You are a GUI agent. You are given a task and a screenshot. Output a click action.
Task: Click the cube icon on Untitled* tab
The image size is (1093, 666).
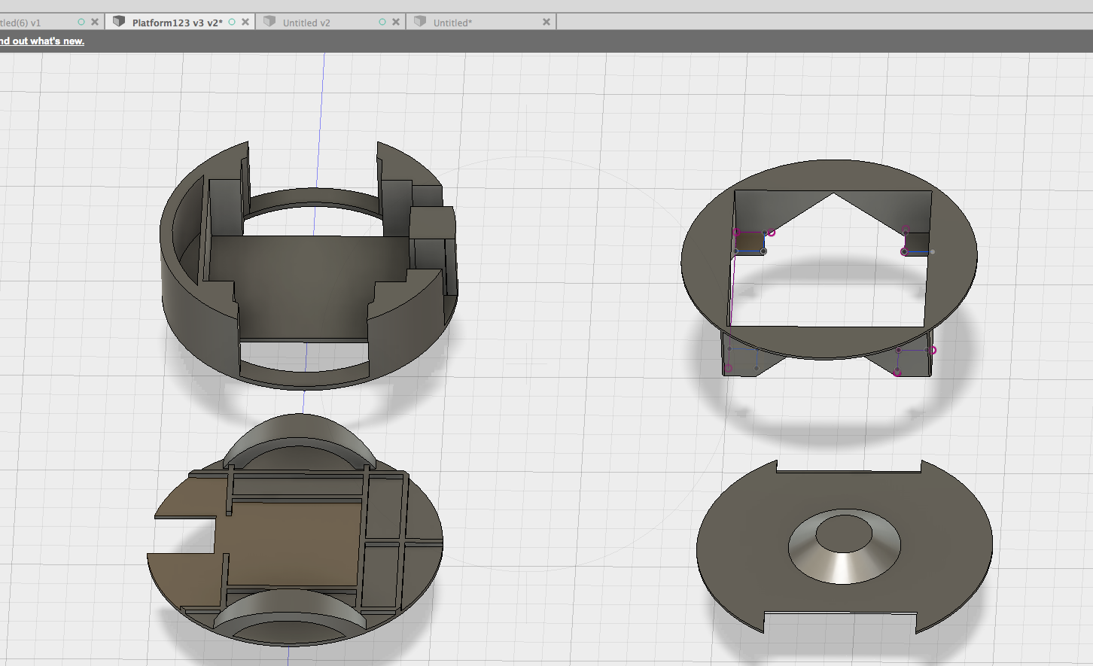point(420,22)
